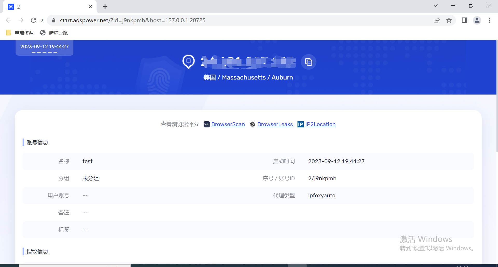
Task: Reload the page
Action: point(33,20)
